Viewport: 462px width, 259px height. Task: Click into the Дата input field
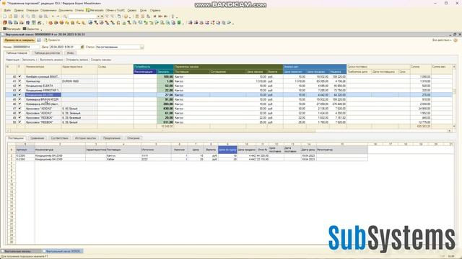[x=64, y=47]
